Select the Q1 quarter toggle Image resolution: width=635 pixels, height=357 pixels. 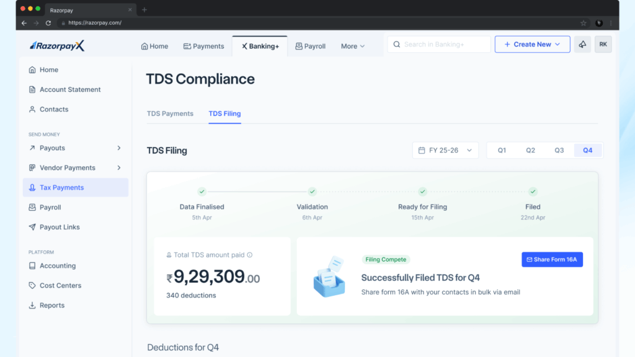(502, 151)
